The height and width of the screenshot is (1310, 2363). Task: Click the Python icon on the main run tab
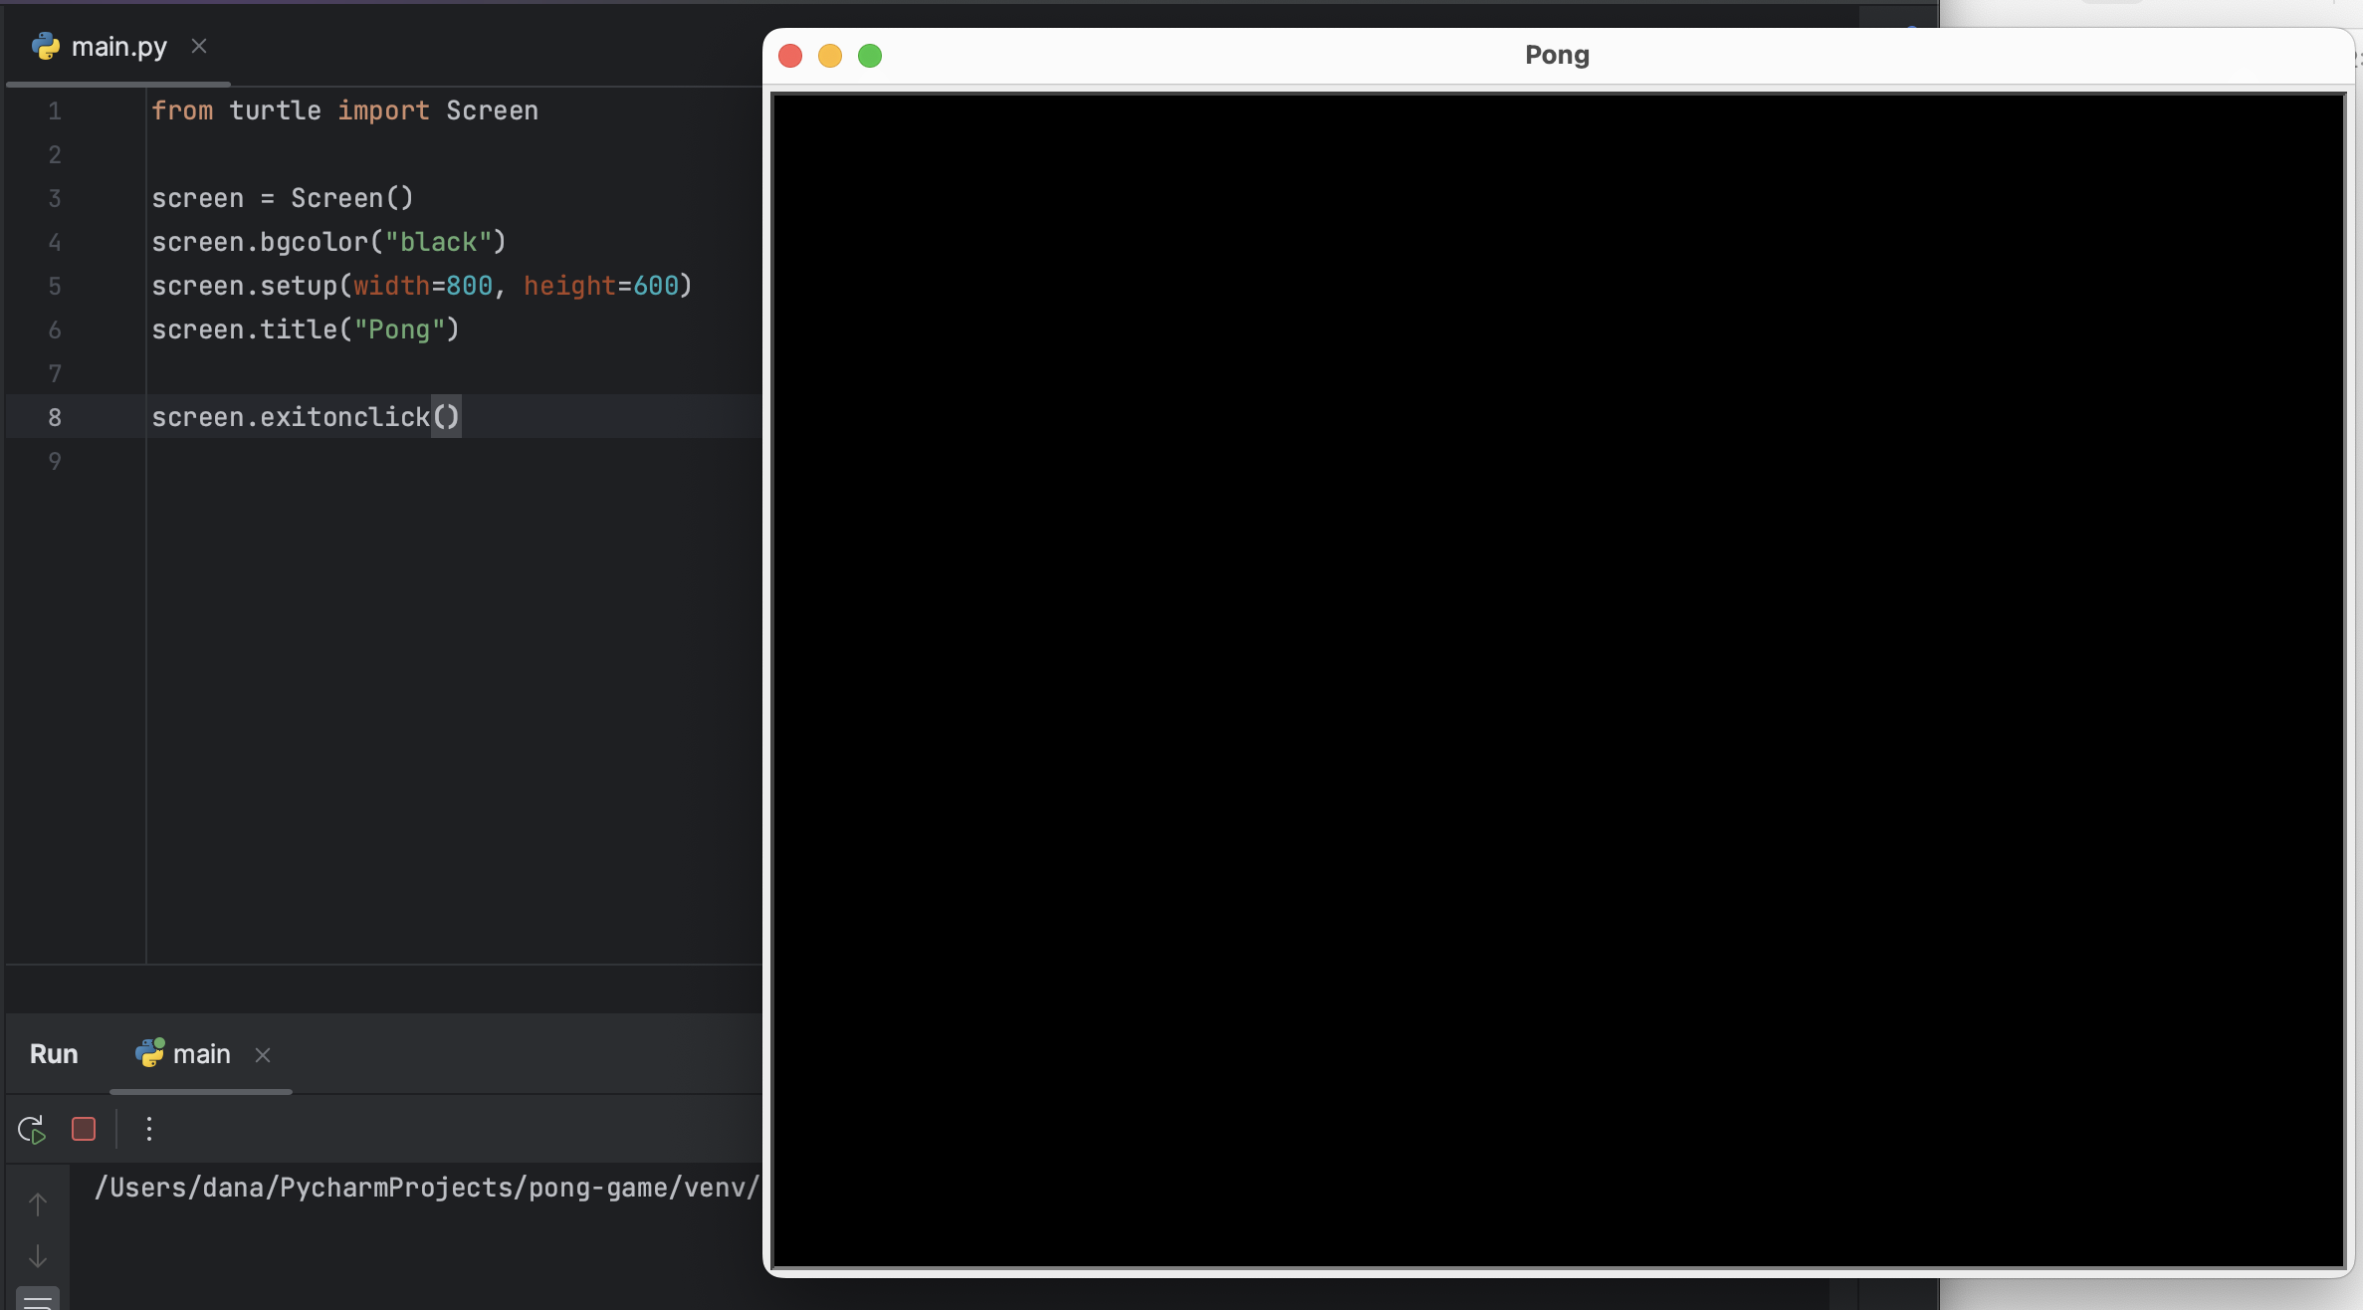(149, 1053)
